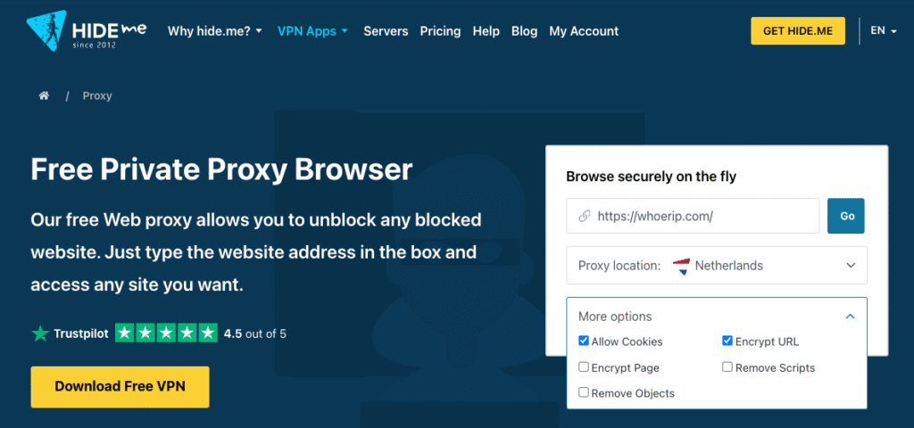
Task: Open the Blog page
Action: (524, 31)
